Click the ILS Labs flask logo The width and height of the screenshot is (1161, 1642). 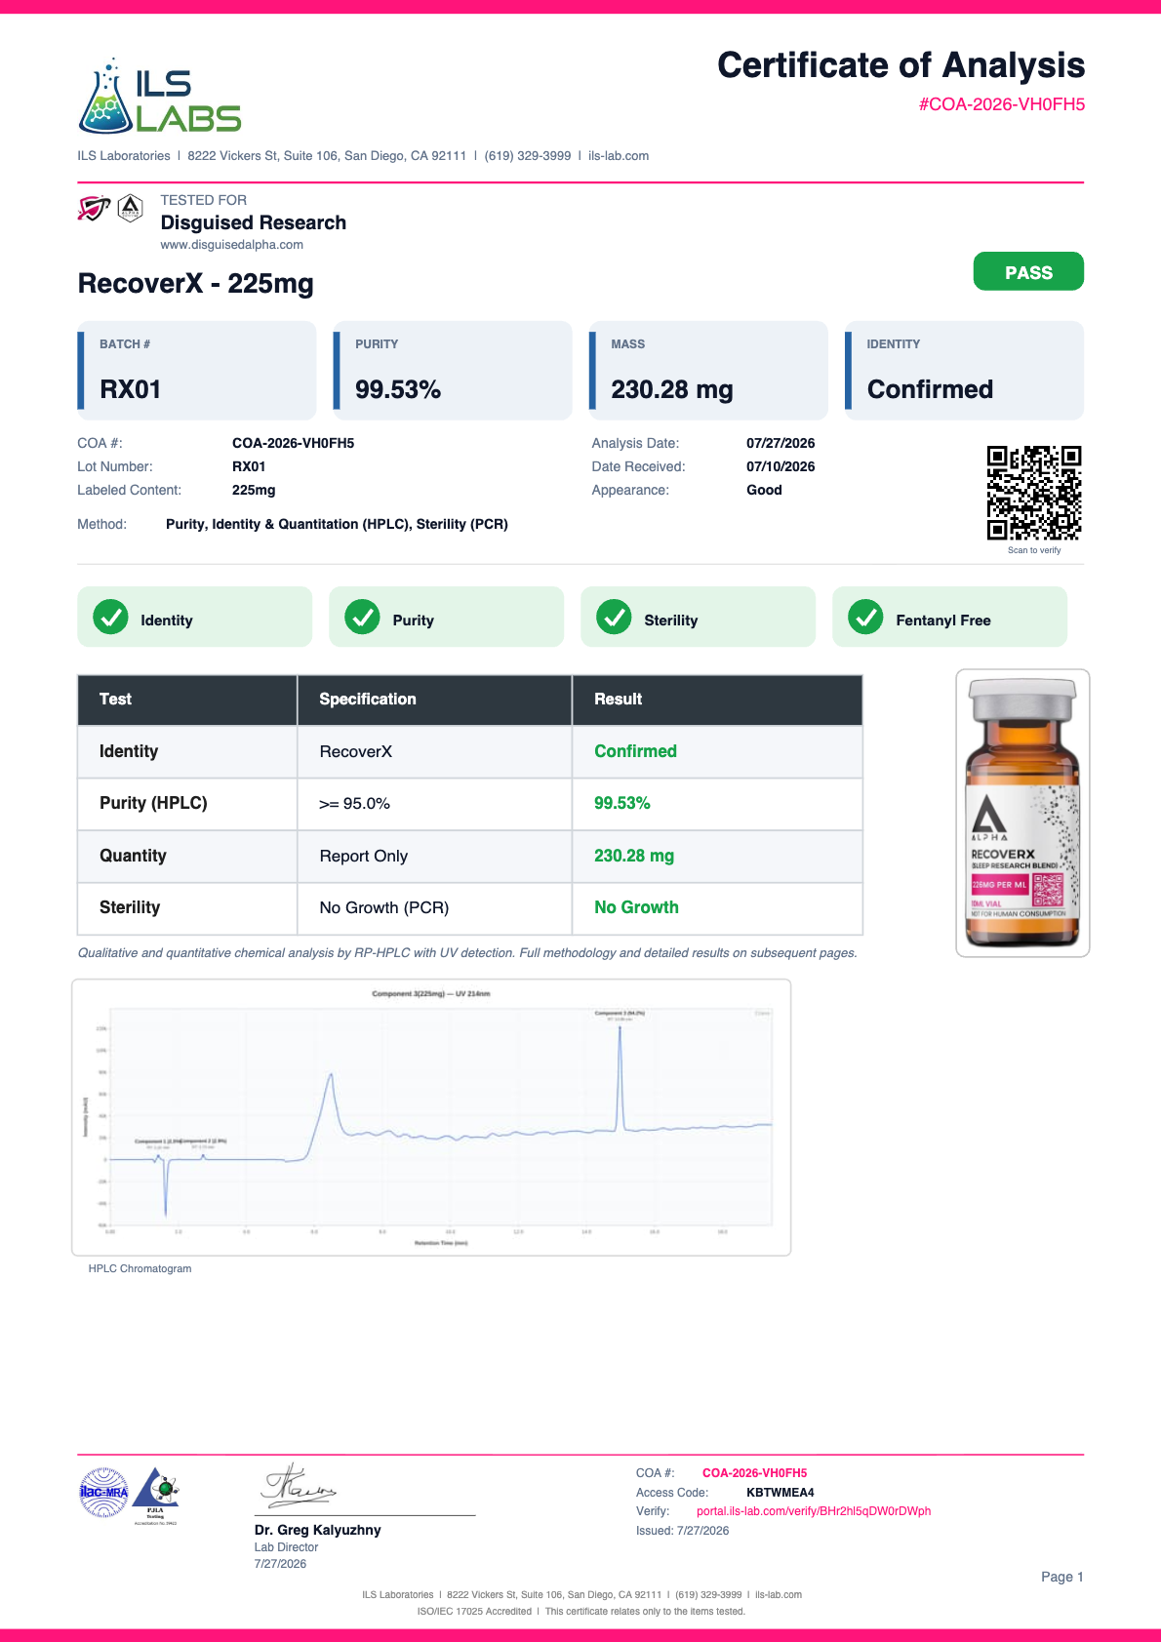[x=159, y=96]
